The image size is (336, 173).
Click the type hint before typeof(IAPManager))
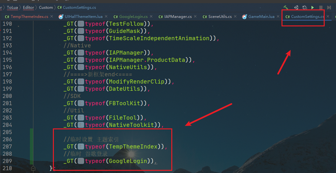(81, 52)
